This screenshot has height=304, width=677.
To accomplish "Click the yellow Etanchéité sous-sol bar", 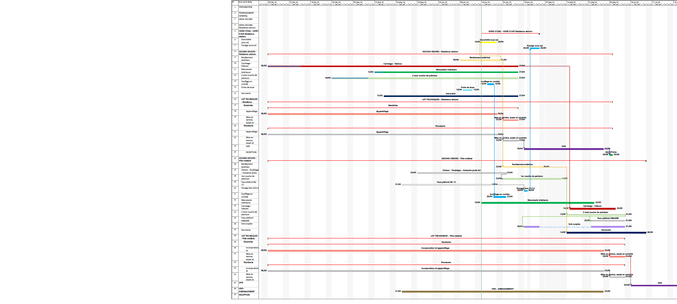I will (x=489, y=42).
